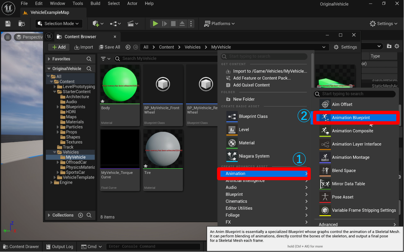Open Platforms dropdown
The height and width of the screenshot is (252, 404).
(219, 24)
